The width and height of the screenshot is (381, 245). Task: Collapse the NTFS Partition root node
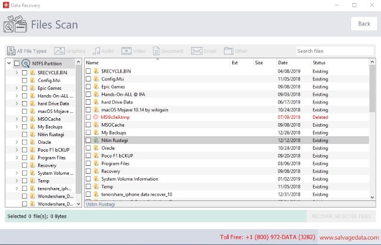coord(9,63)
